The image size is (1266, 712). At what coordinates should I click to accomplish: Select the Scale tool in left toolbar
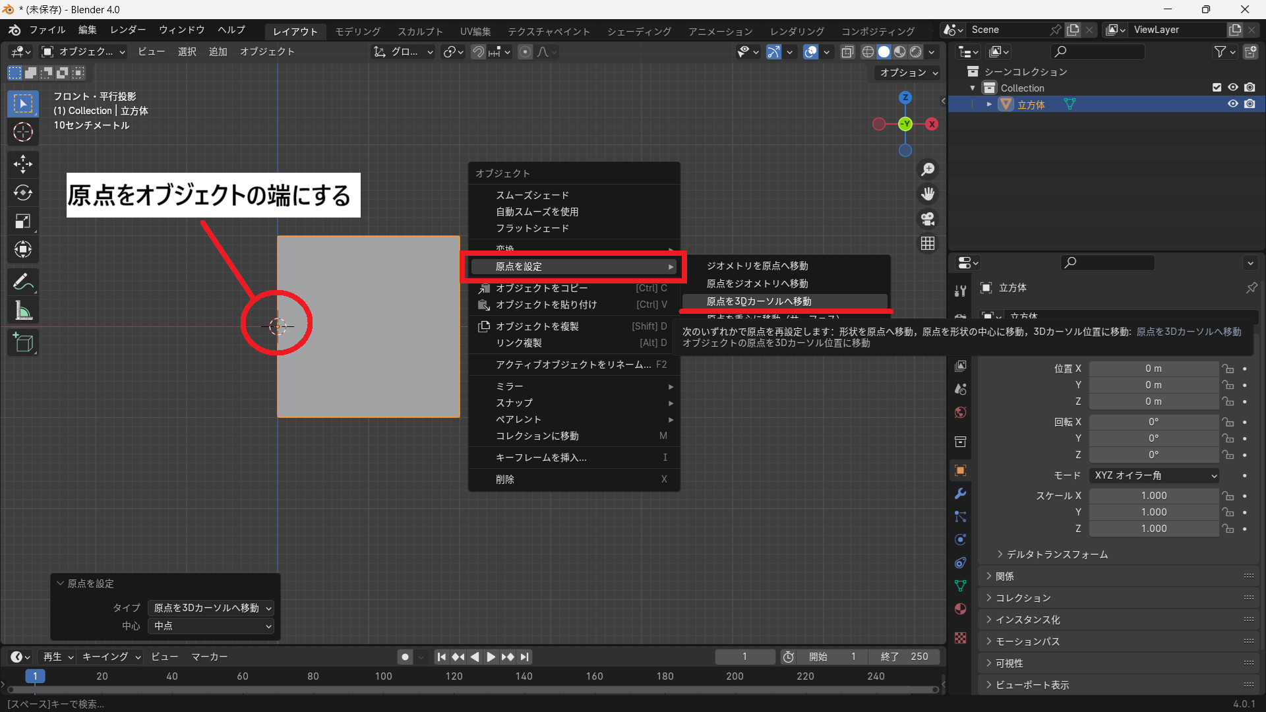(x=23, y=221)
